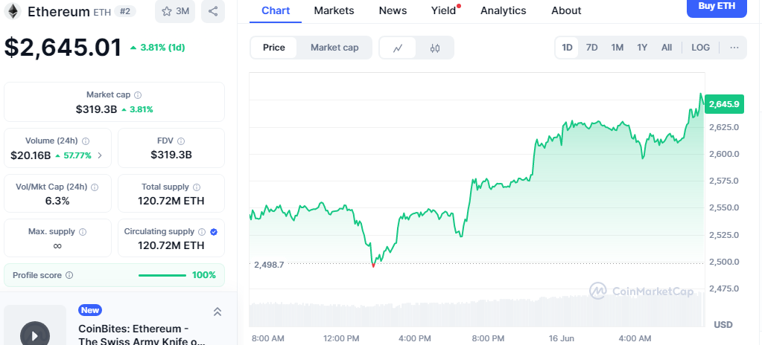Click the Ethereum logo icon
The width and height of the screenshot is (762, 345).
[x=12, y=12]
